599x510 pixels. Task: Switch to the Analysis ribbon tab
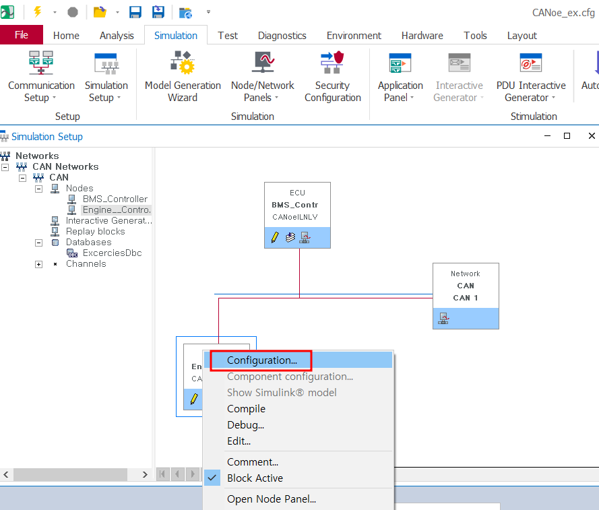(x=117, y=36)
